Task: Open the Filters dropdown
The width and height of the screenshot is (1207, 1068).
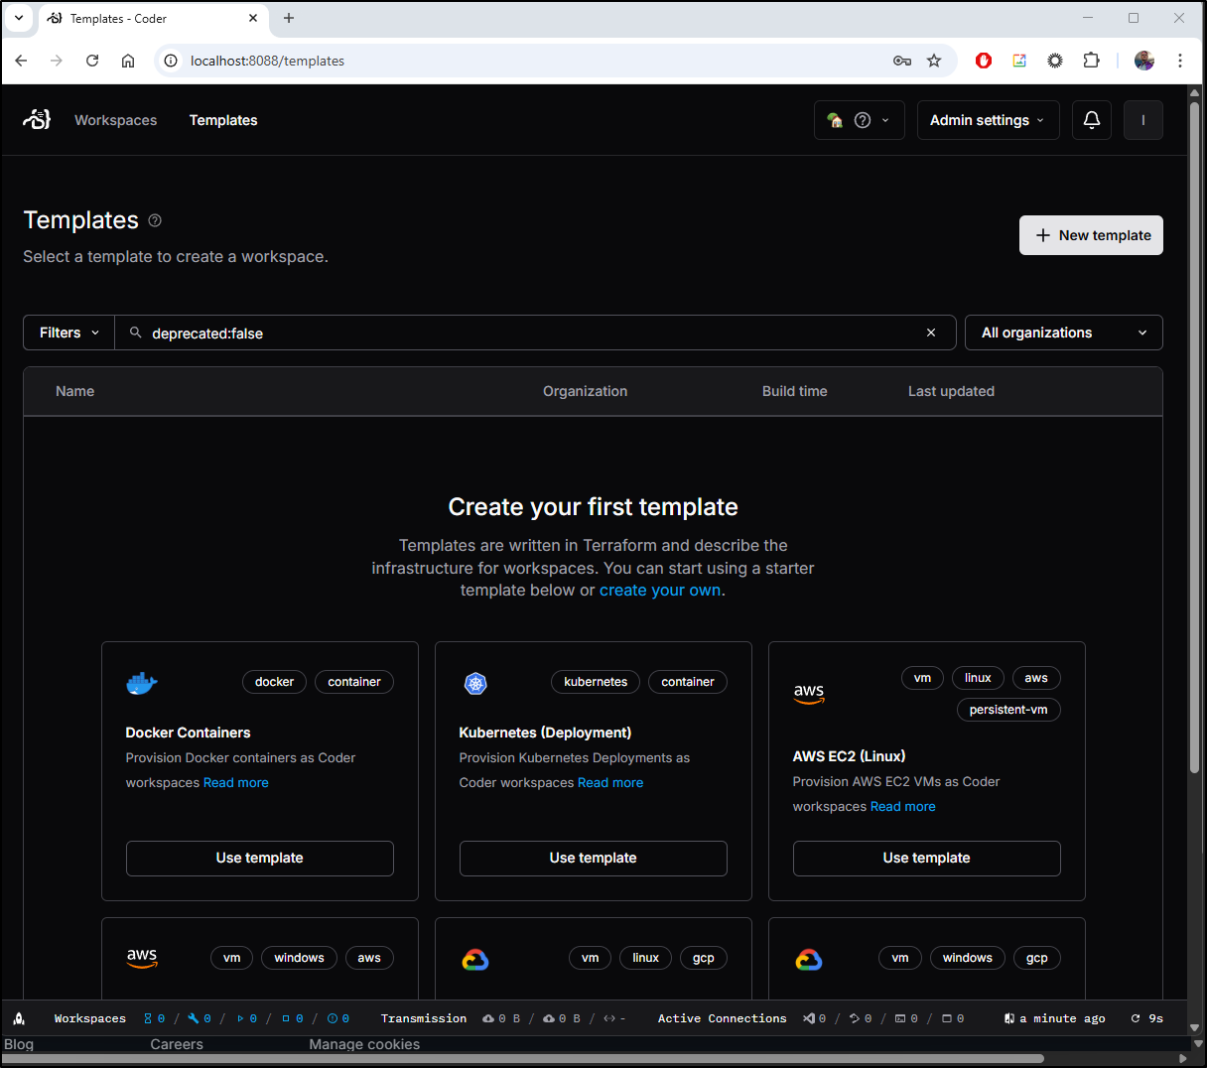Action: point(69,333)
